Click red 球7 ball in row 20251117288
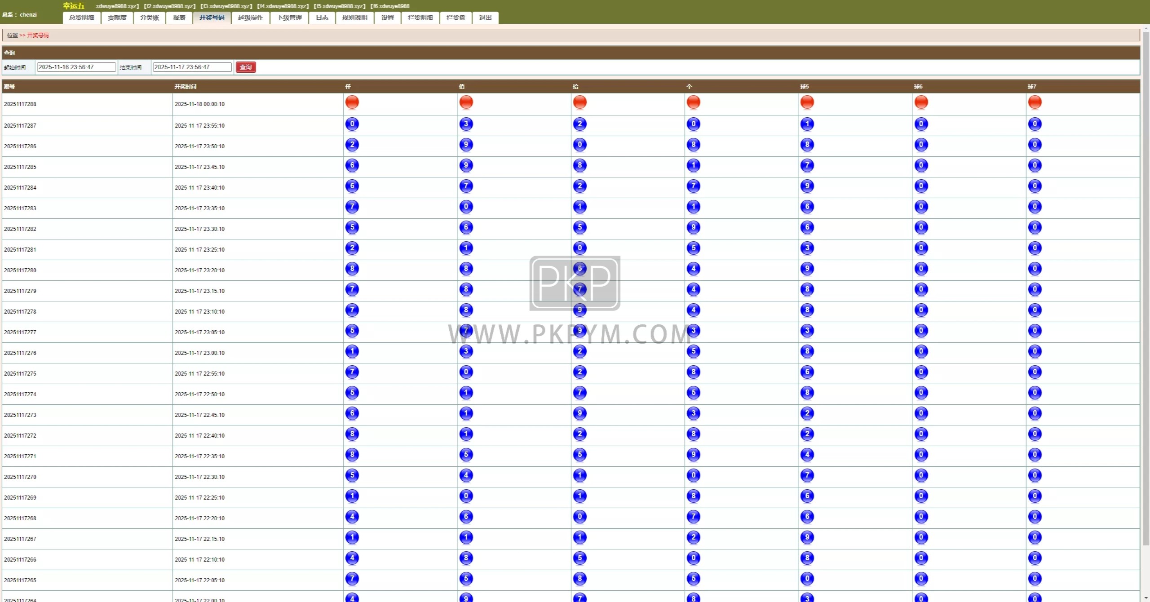Screen dimensions: 1150x602 [1035, 102]
